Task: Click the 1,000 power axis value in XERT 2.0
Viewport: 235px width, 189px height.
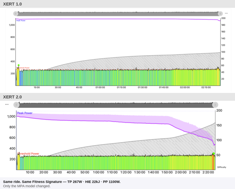Action: pyautogui.click(x=11, y=116)
